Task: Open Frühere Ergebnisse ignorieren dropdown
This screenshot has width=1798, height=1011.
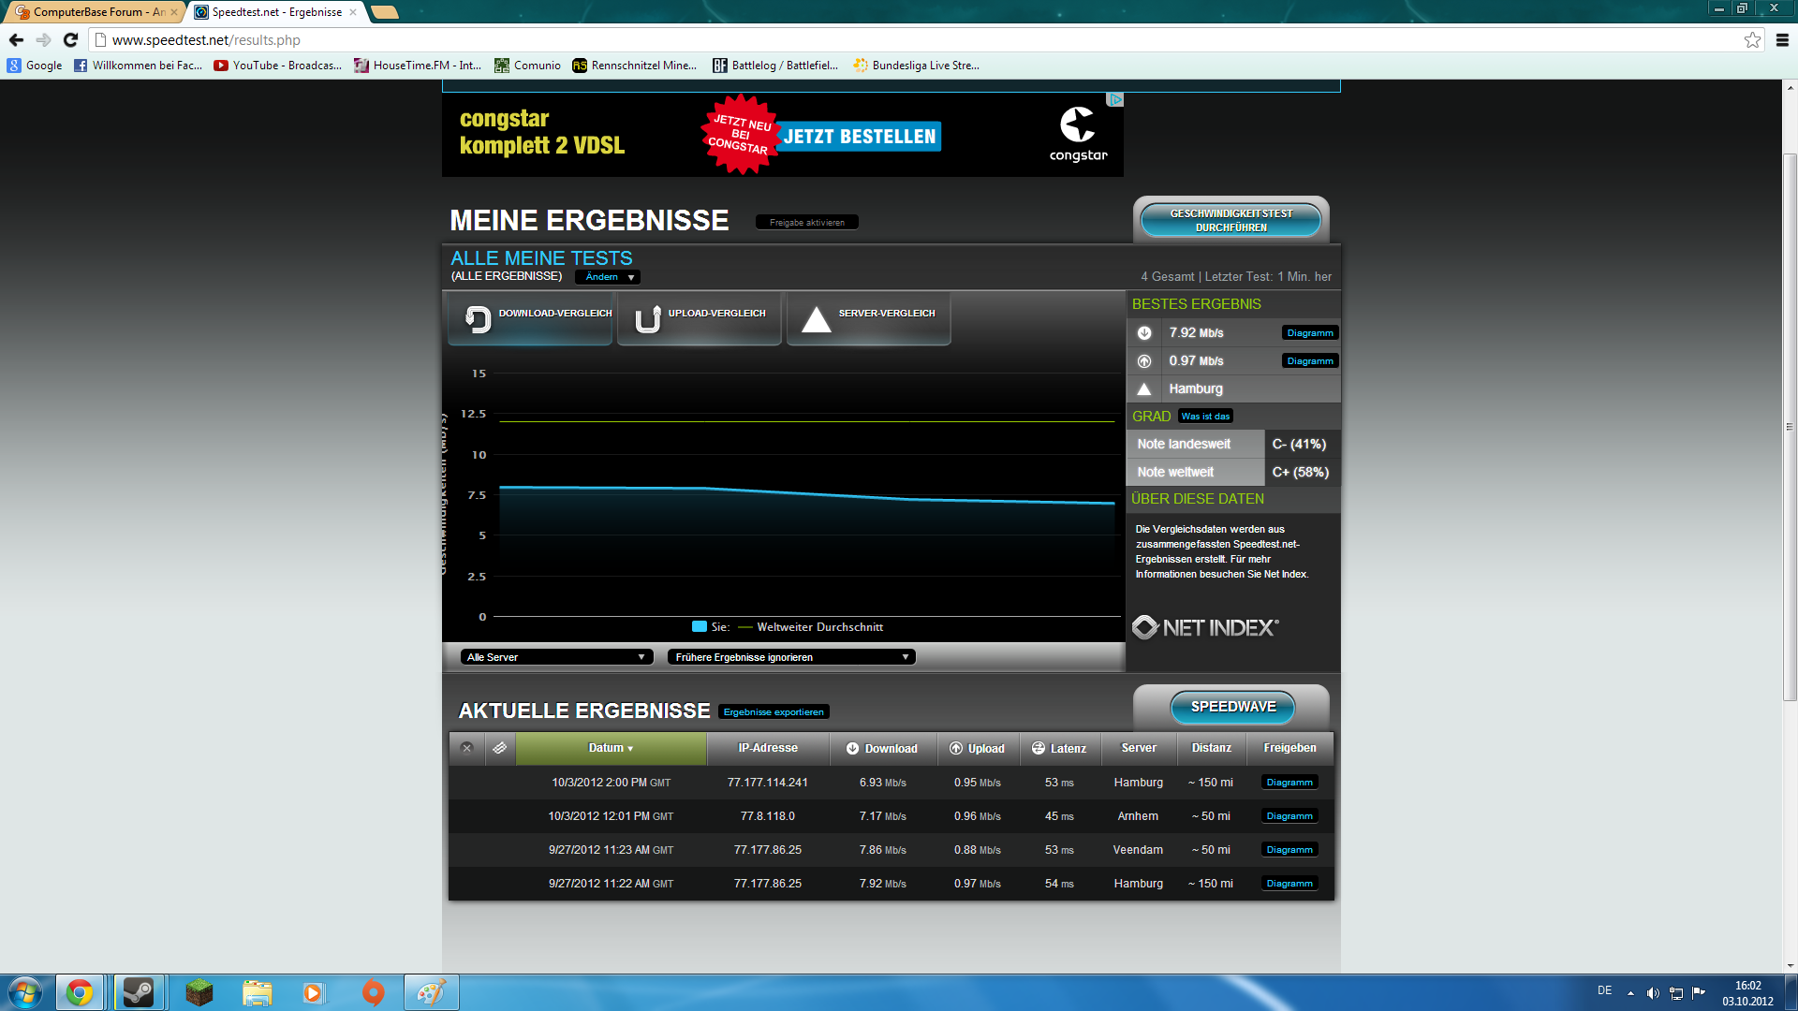Action: (791, 657)
